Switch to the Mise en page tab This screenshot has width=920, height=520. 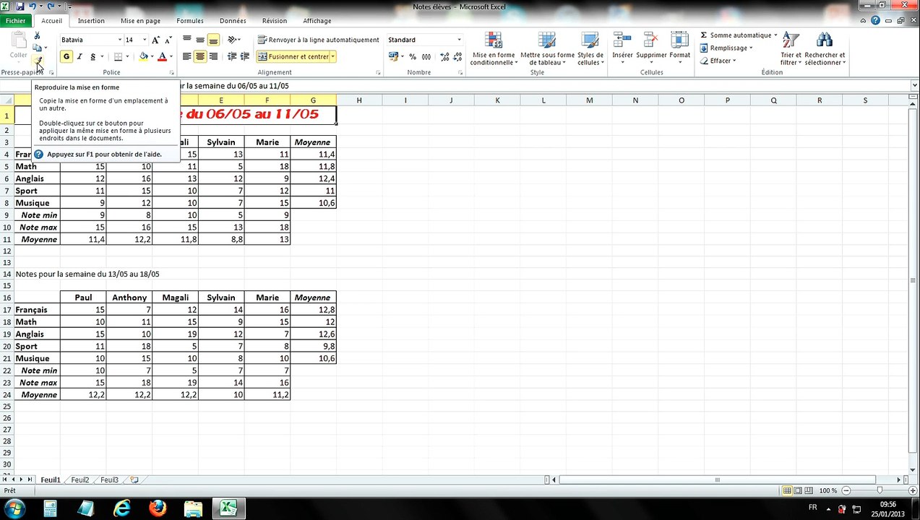[x=141, y=21]
